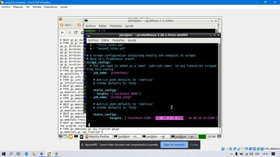Click VirtualBox hard disk status icon
The width and height of the screenshot is (280, 157).
223,149
